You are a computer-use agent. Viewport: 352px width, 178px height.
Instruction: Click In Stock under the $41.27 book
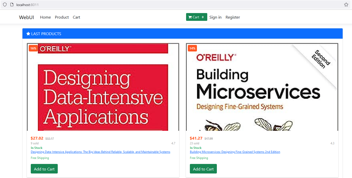[x=196, y=148]
